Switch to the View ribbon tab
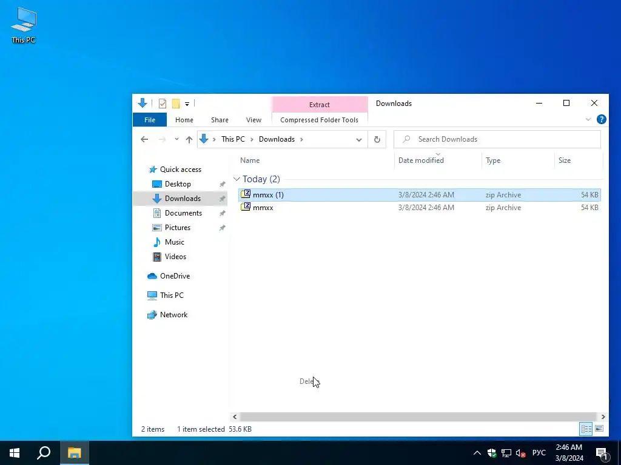621x465 pixels. [x=253, y=120]
